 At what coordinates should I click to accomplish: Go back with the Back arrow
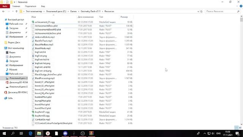[x=3, y=11]
